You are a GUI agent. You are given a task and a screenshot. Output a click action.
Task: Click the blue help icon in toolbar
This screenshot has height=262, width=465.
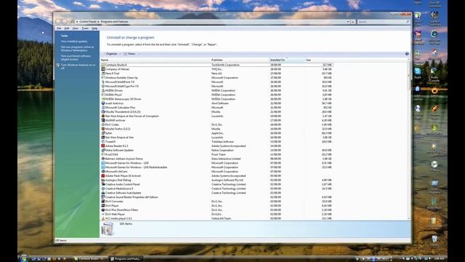click(x=407, y=54)
